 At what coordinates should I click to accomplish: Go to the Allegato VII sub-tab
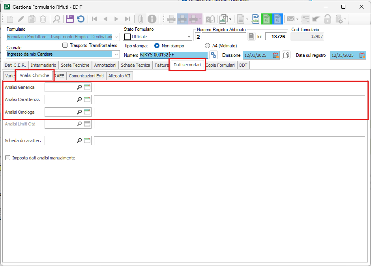[x=119, y=76]
